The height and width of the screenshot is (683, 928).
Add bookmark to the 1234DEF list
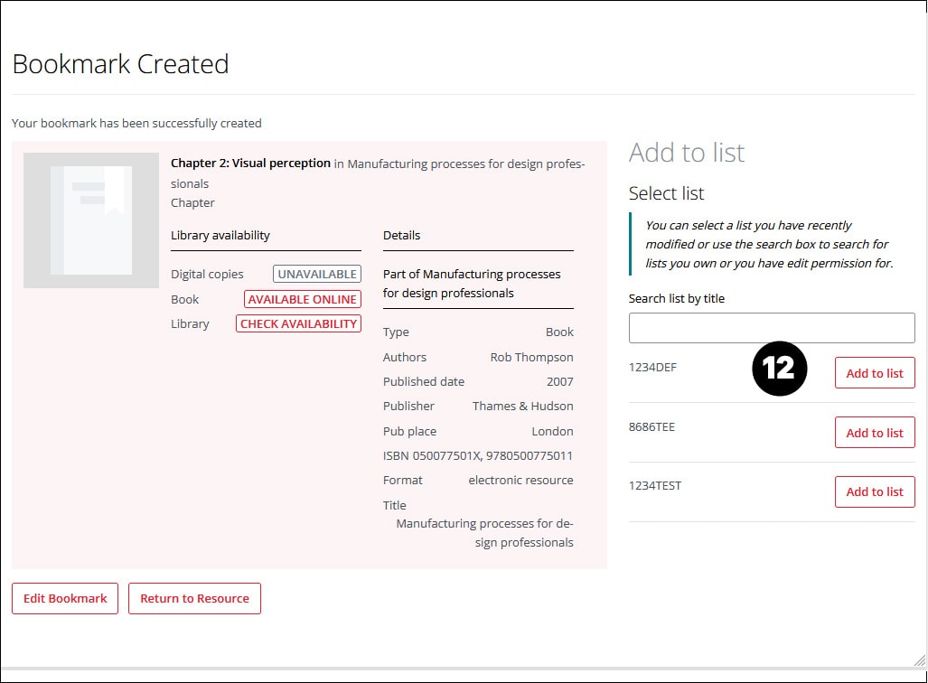(x=874, y=373)
